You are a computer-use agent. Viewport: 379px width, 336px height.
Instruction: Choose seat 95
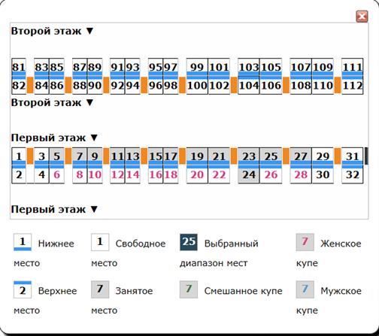pos(156,67)
